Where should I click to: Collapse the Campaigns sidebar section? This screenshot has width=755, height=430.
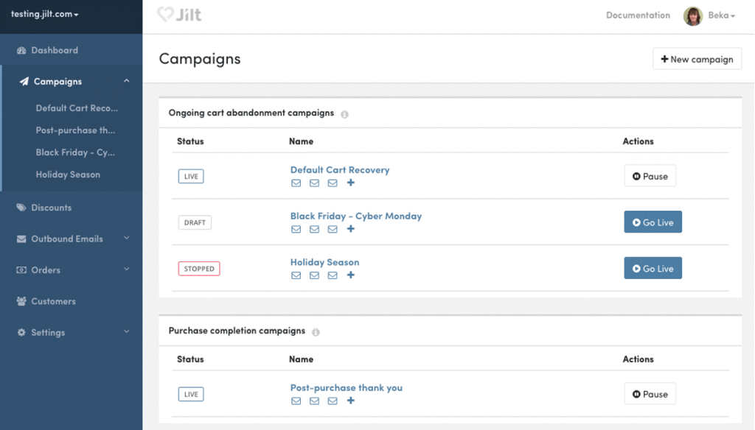pos(126,81)
